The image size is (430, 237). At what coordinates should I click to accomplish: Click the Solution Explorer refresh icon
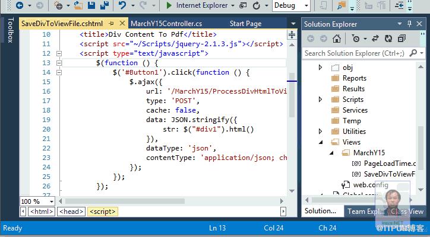pos(388,39)
